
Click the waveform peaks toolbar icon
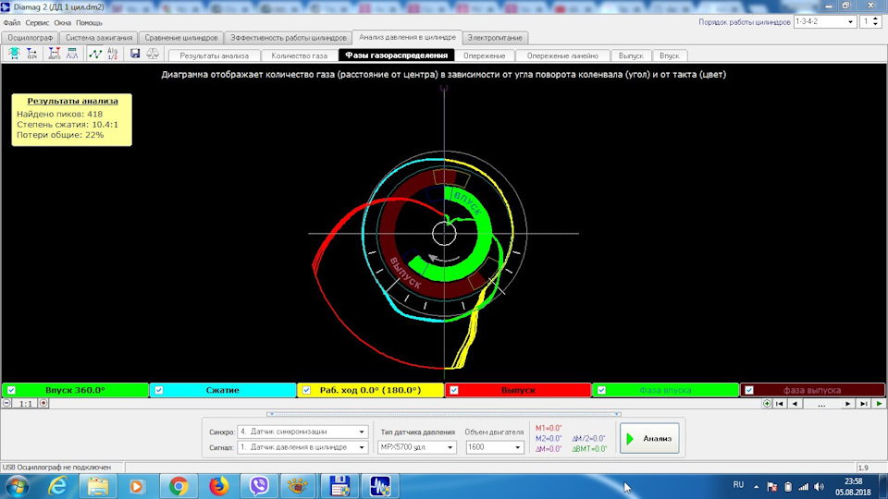(x=72, y=54)
